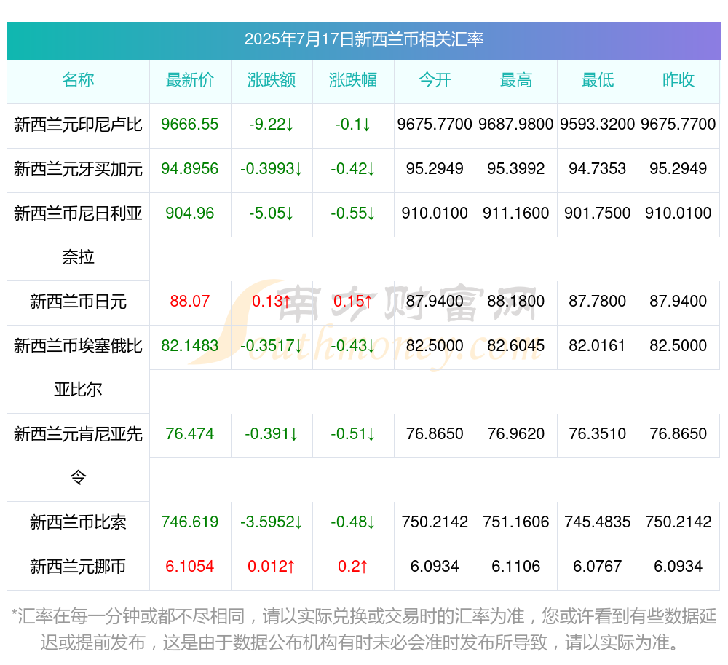Select the 新西兰币埃塞俄比亚比尔 row name
This screenshot has height=665, width=728.
click(x=78, y=368)
